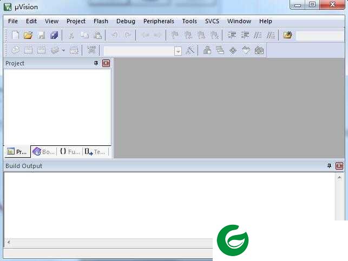Click the Redo arrow icon

tap(128, 35)
